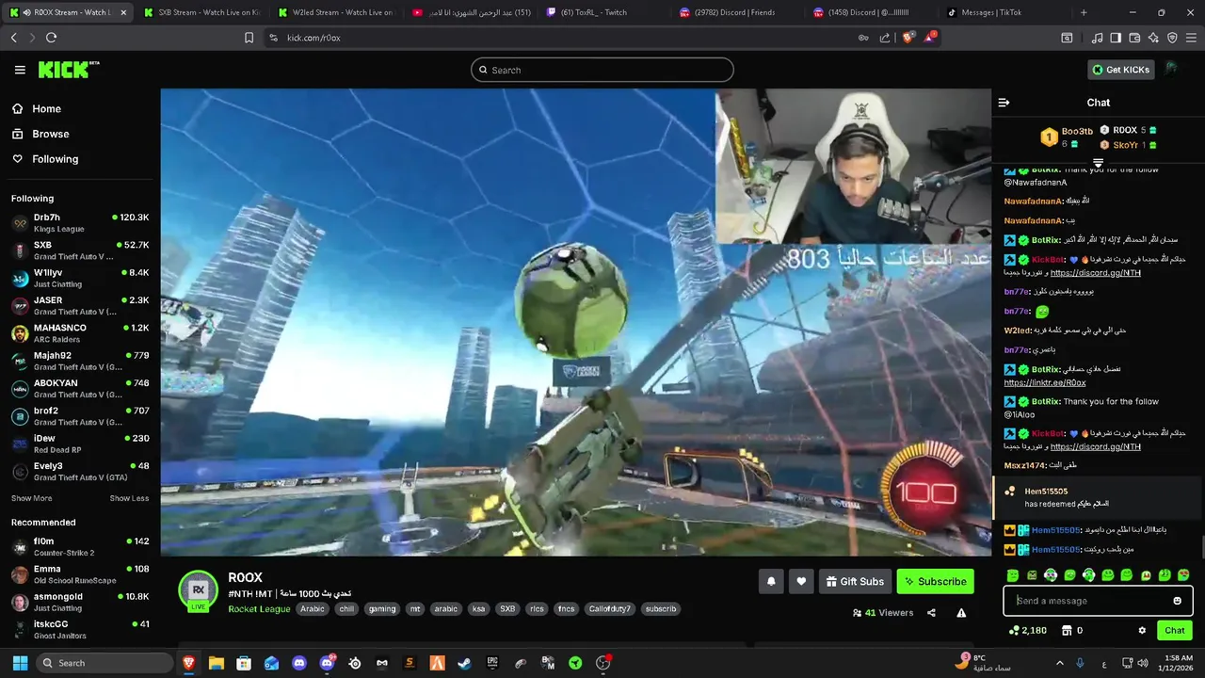Open SXB channel in Following list
The image size is (1205, 678).
80,250
